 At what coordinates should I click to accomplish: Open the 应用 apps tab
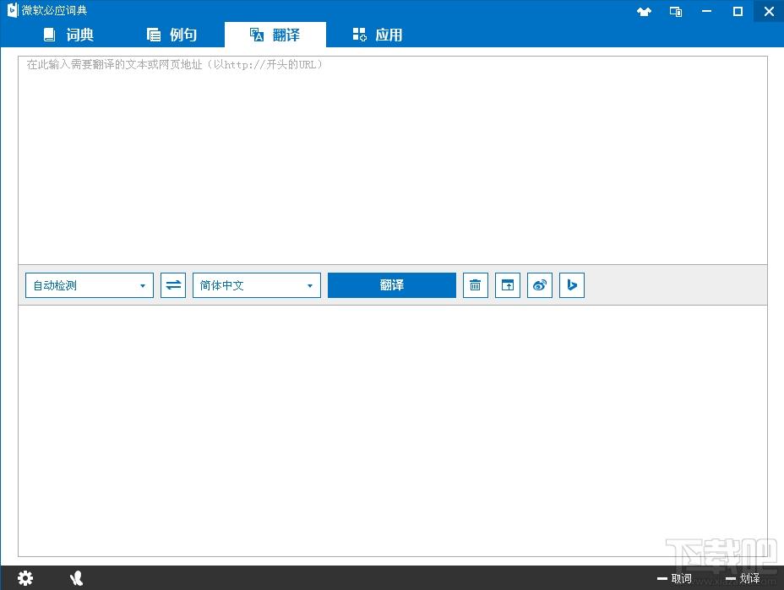378,35
